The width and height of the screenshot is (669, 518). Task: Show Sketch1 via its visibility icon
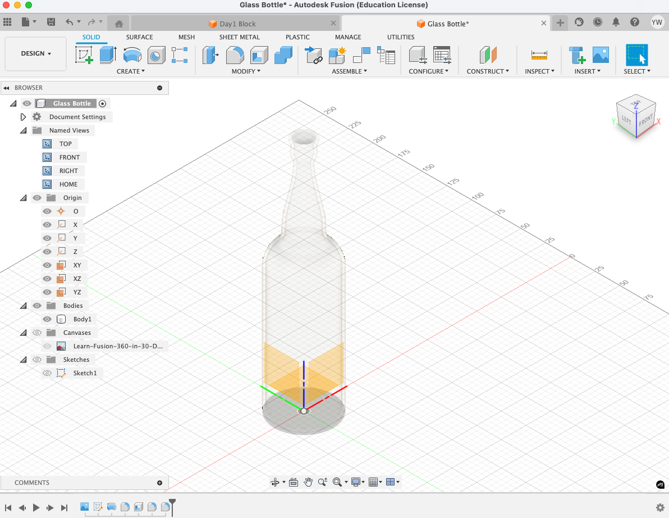click(47, 373)
